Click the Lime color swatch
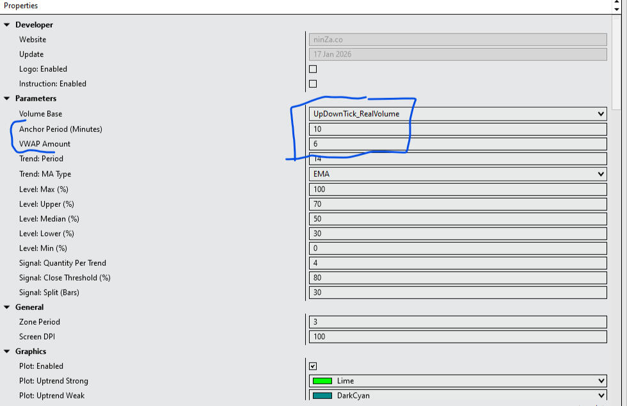 [x=322, y=381]
